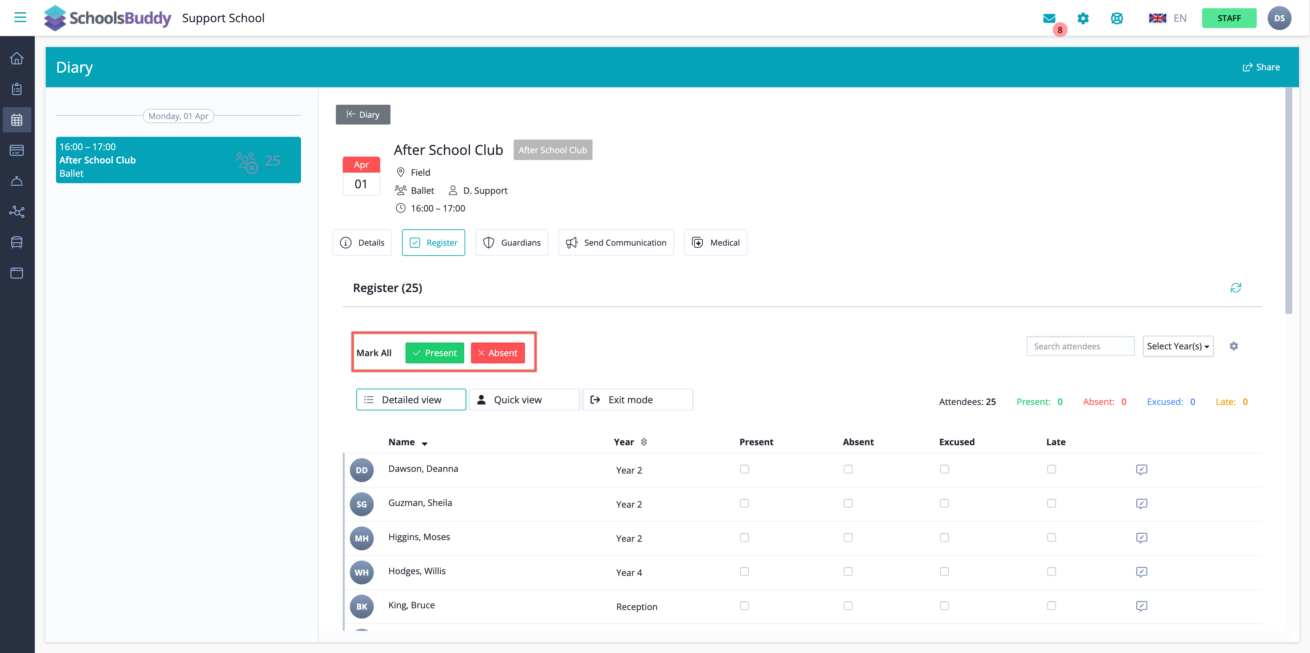Open the Select Year(s) dropdown
The height and width of the screenshot is (653, 1310).
pos(1178,346)
